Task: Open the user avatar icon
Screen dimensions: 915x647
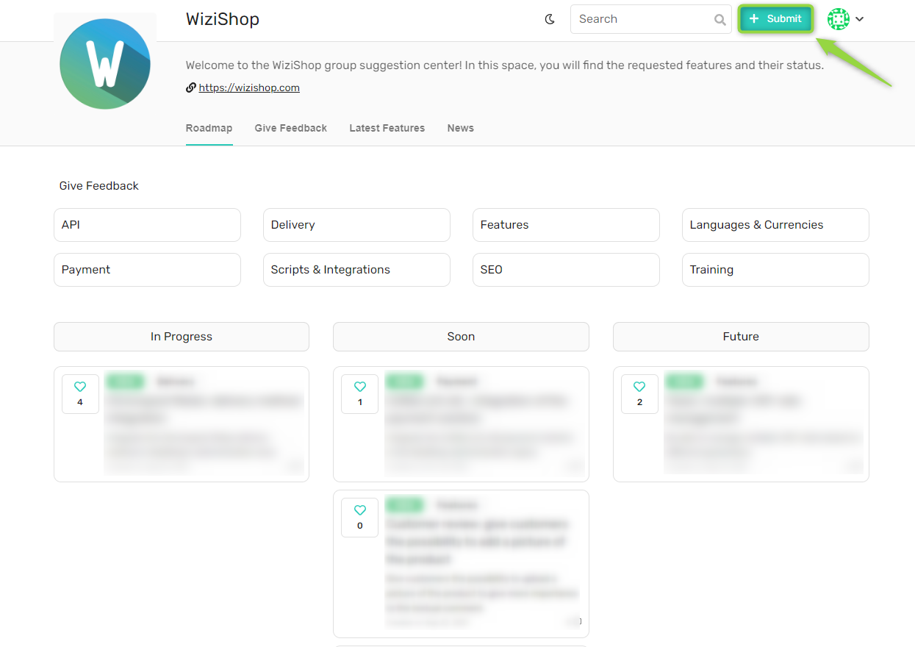Action: pos(839,19)
